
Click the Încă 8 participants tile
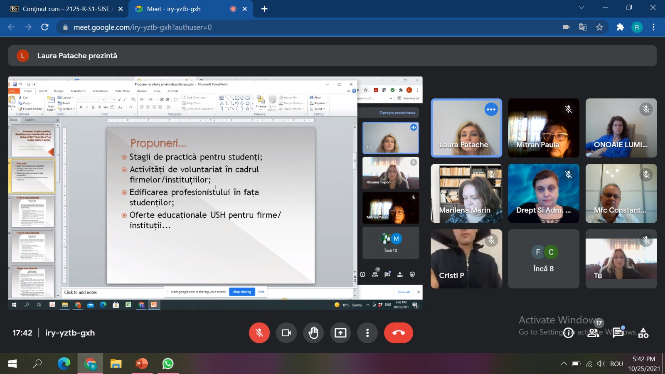pyautogui.click(x=544, y=259)
